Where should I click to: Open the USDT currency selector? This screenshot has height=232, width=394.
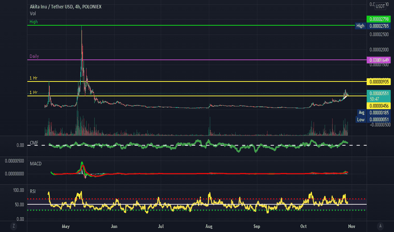pos(380,6)
